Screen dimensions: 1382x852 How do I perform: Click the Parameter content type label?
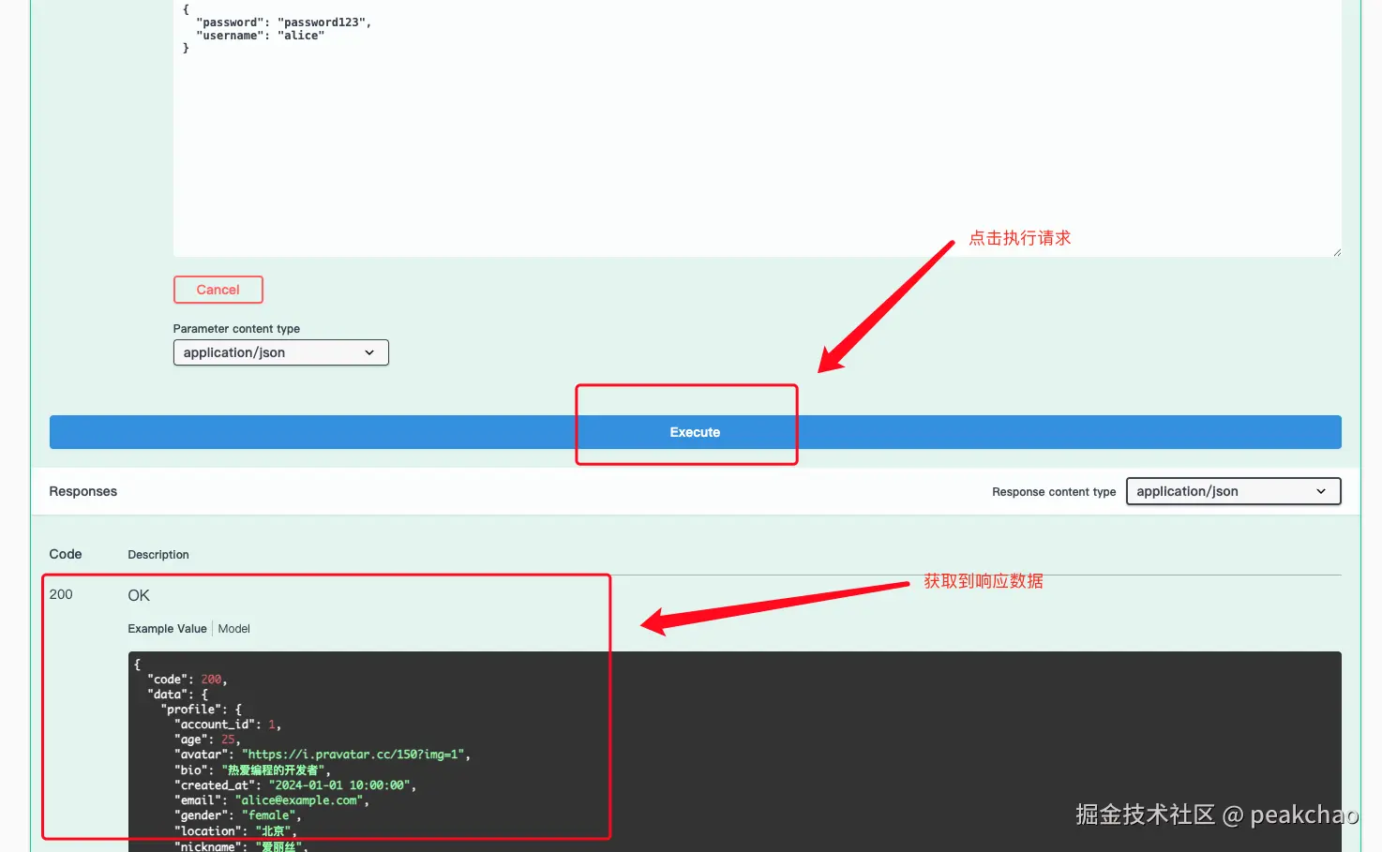[x=236, y=329]
